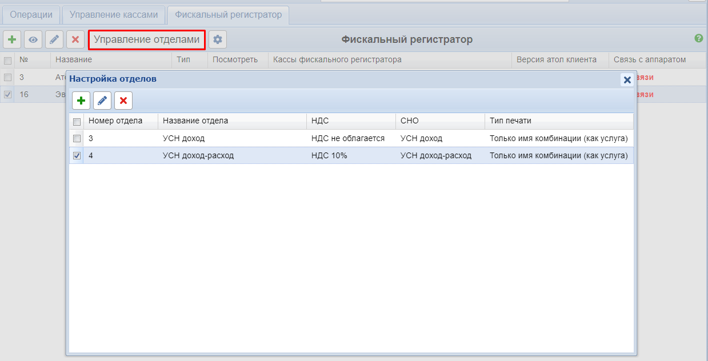Add a new fiscal registrar with main plus icon
This screenshot has width=708, height=361.
(x=12, y=39)
